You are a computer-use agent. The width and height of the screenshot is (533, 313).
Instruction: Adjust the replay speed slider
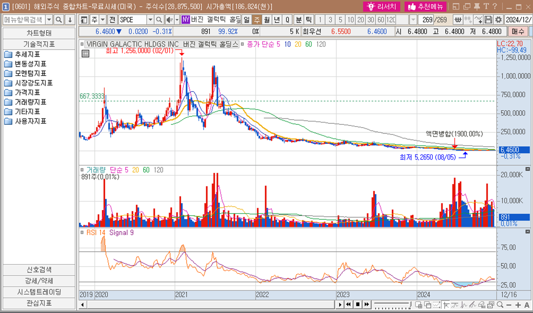click(393, 304)
